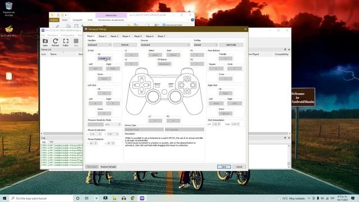Click the PS Button binding button
The image size is (359, 202).
click(x=164, y=64)
